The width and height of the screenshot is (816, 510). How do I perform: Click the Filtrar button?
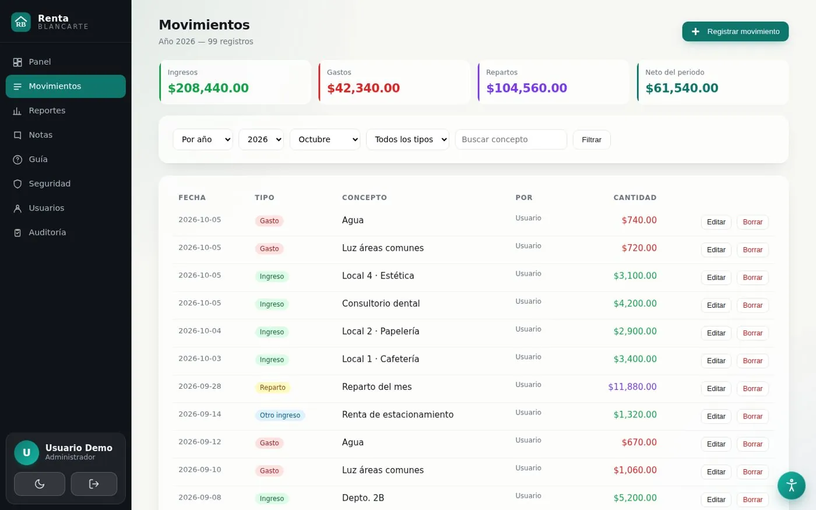point(592,140)
